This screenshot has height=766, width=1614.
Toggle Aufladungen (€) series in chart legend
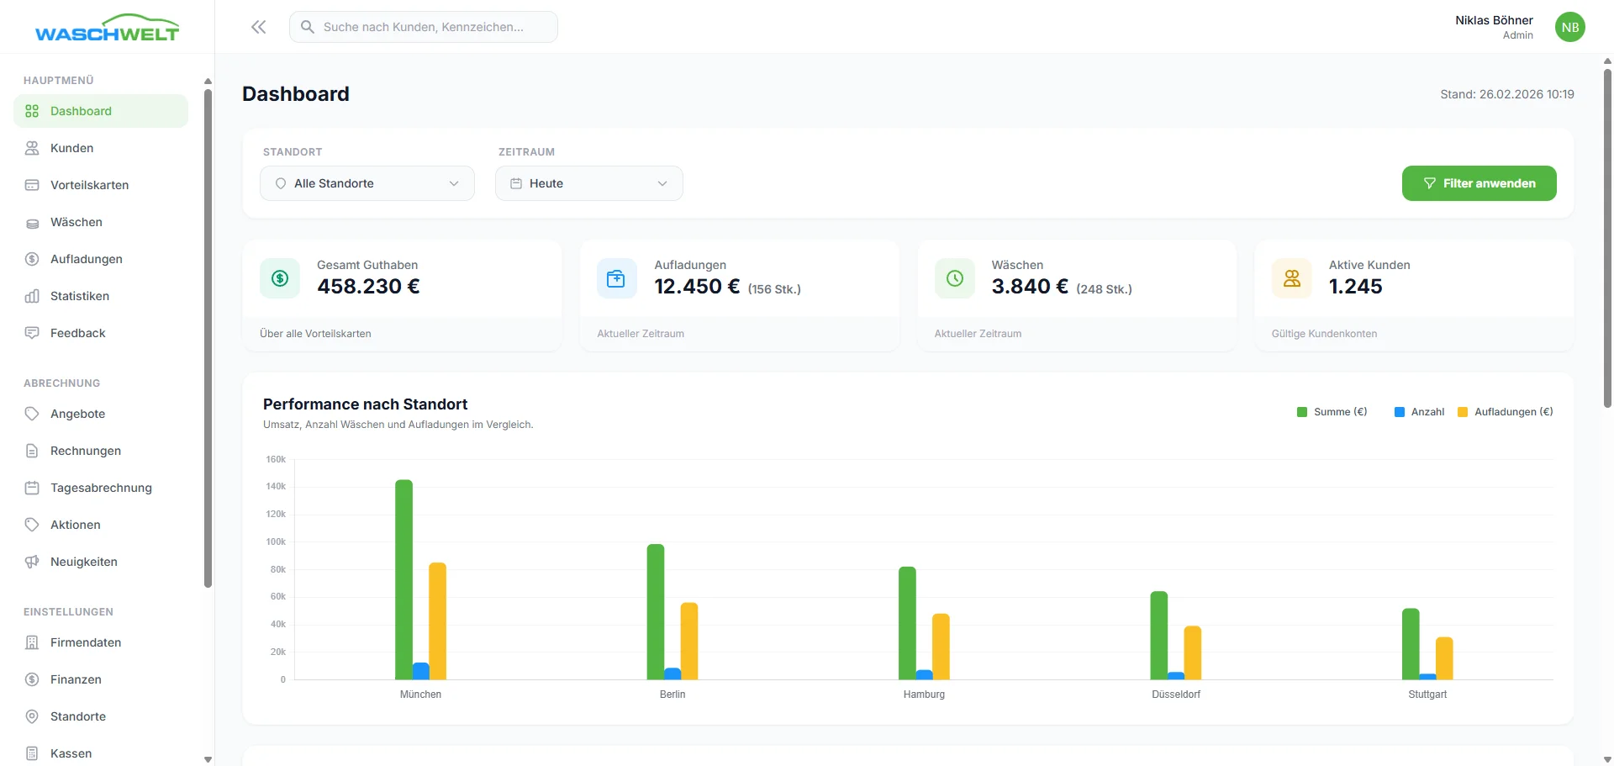pyautogui.click(x=1505, y=412)
